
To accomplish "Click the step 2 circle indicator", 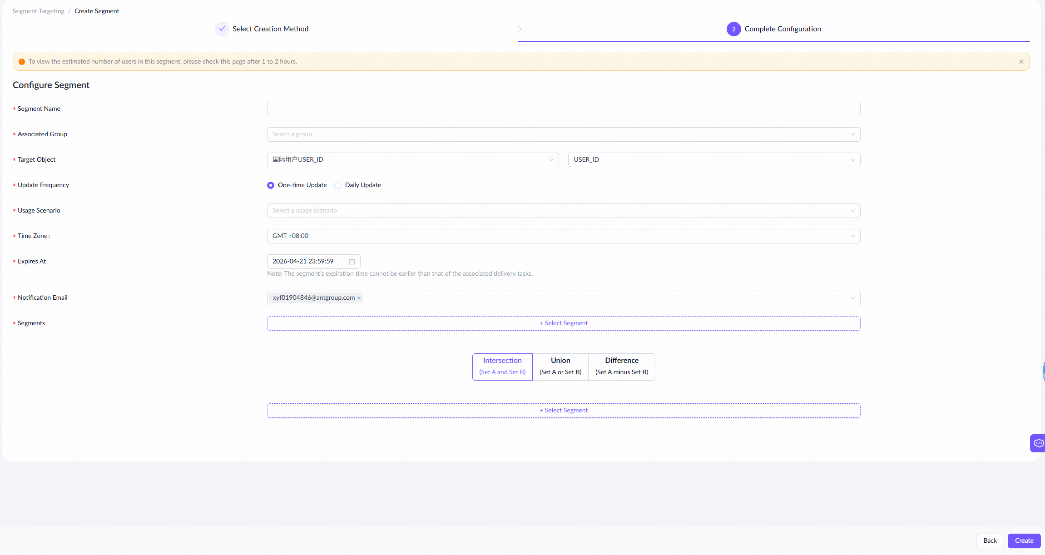I will click(733, 29).
